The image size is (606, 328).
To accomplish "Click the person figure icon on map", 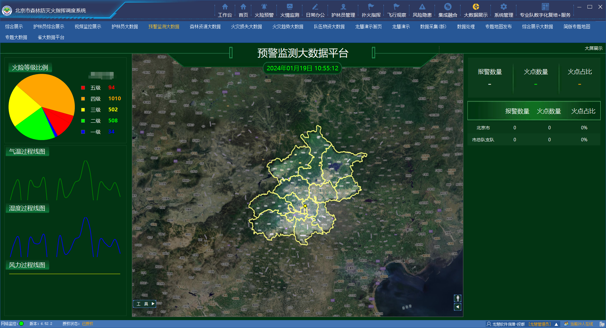I will (458, 298).
